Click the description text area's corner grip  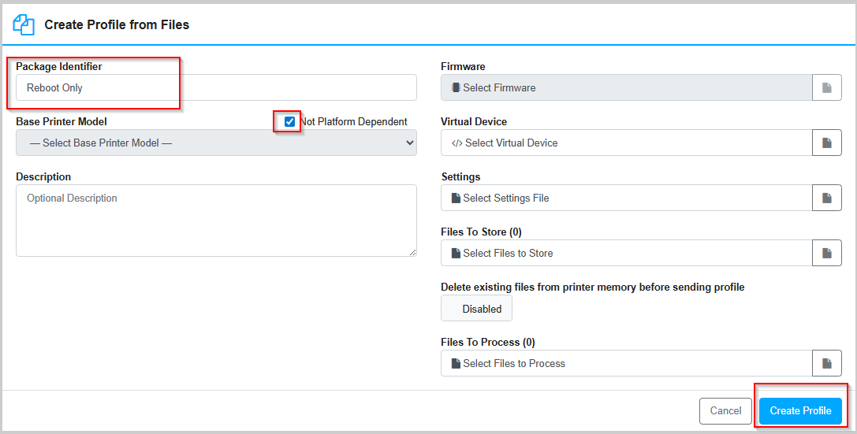tap(412, 252)
